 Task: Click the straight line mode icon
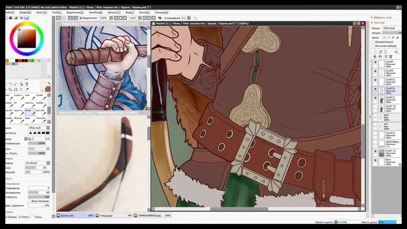pos(195,18)
